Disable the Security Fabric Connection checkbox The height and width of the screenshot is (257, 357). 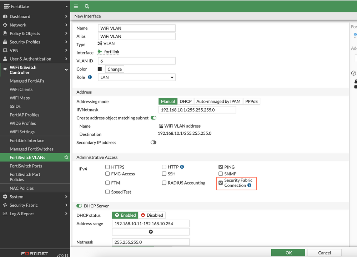click(x=221, y=183)
